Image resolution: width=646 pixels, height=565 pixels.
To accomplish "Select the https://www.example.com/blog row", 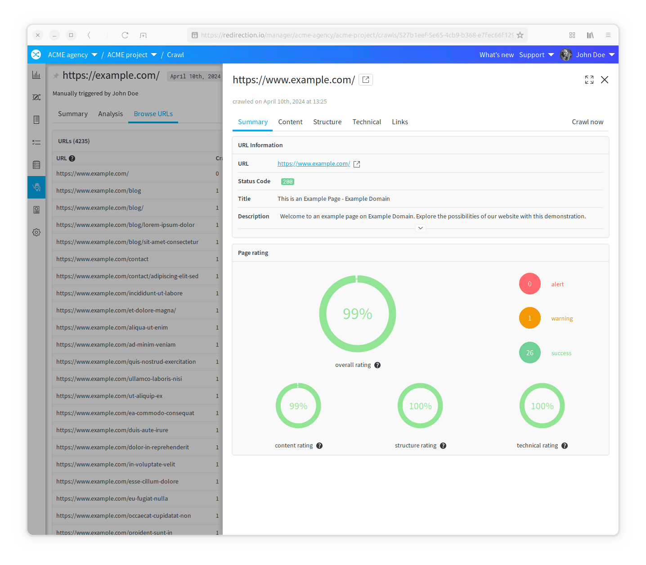I will point(137,191).
